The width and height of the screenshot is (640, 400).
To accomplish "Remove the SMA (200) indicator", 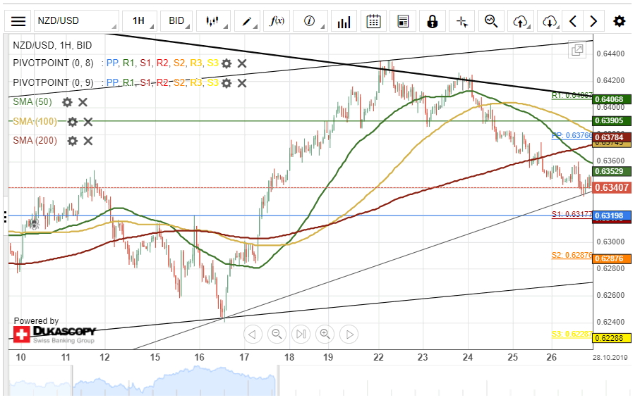I will [x=88, y=141].
